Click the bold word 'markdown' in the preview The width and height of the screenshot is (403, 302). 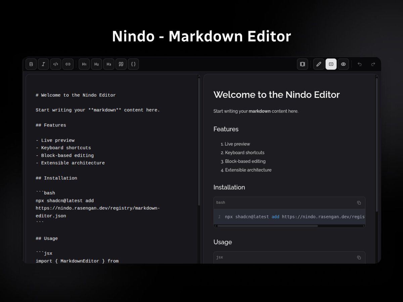pyautogui.click(x=260, y=111)
